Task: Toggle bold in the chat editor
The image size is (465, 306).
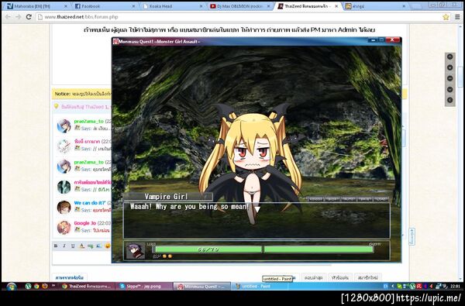Action: point(56,246)
